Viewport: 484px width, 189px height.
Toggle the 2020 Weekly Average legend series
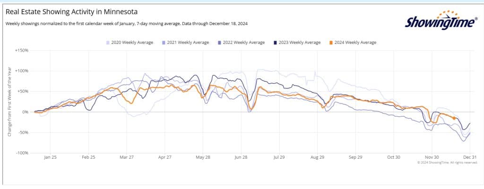pyautogui.click(x=131, y=43)
